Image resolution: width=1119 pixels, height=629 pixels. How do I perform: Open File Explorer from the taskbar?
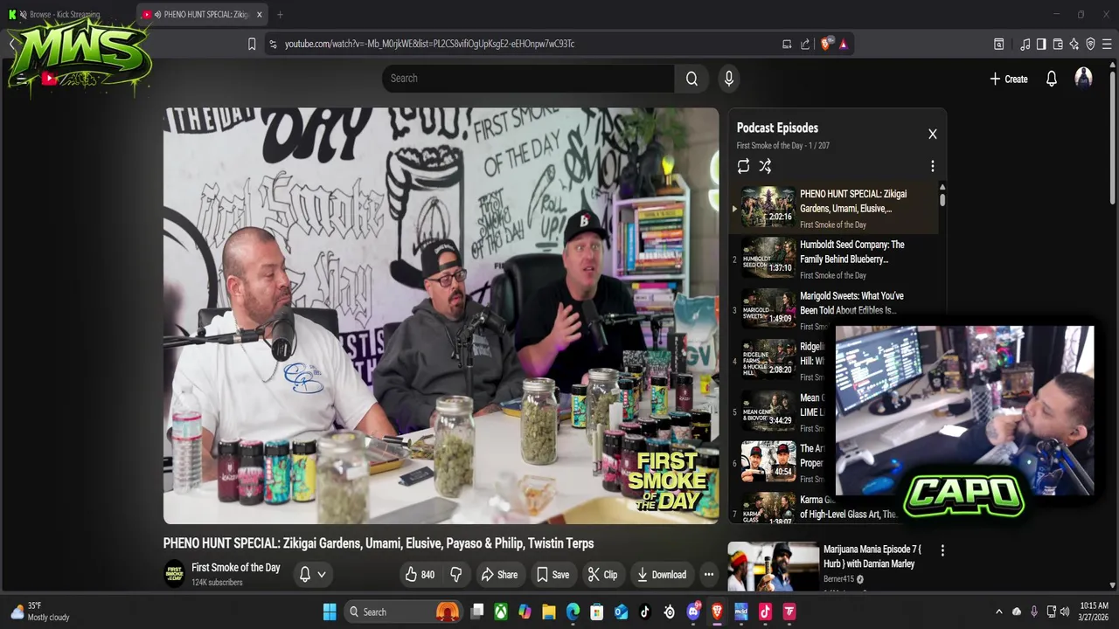click(x=548, y=612)
